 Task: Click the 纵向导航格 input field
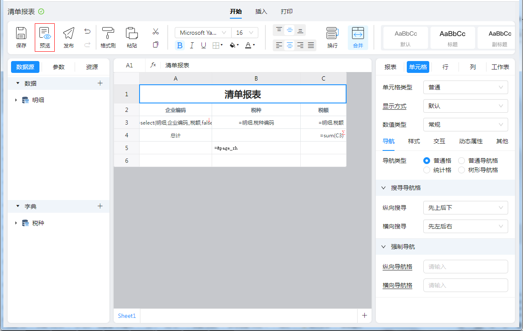point(465,267)
